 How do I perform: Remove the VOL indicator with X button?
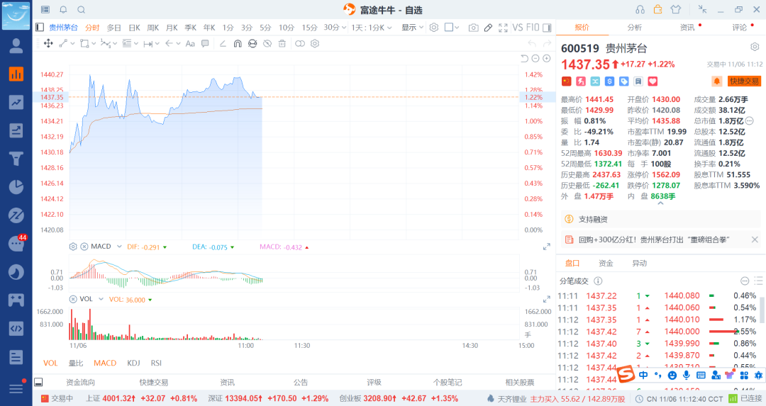click(73, 299)
